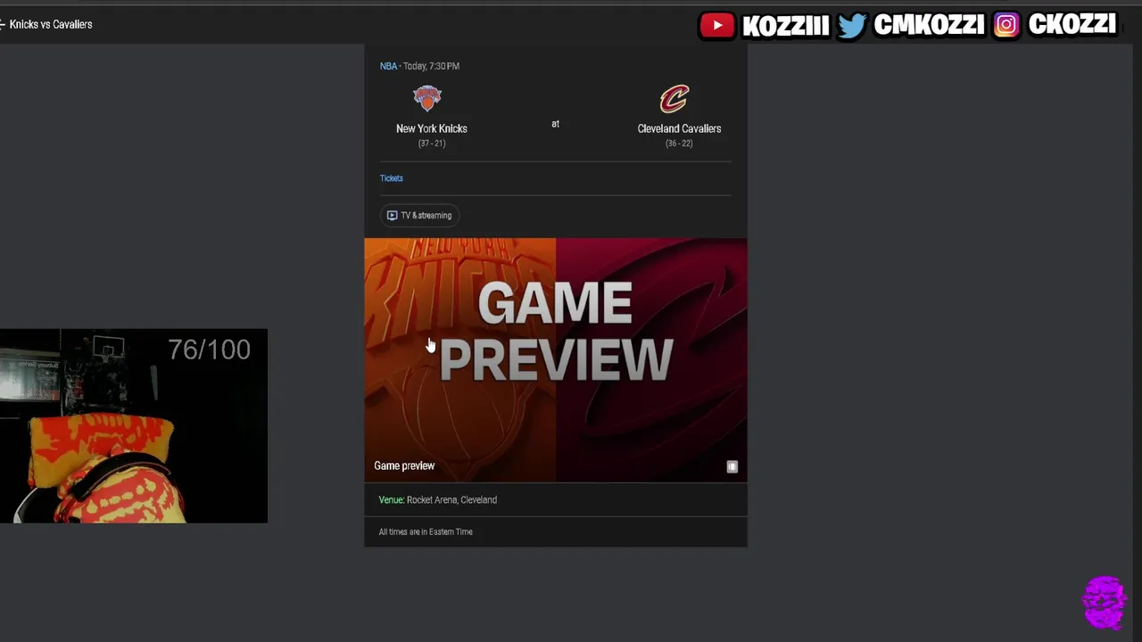Viewport: 1142px width, 642px height.
Task: Open the NBA league link
Action: tap(388, 66)
